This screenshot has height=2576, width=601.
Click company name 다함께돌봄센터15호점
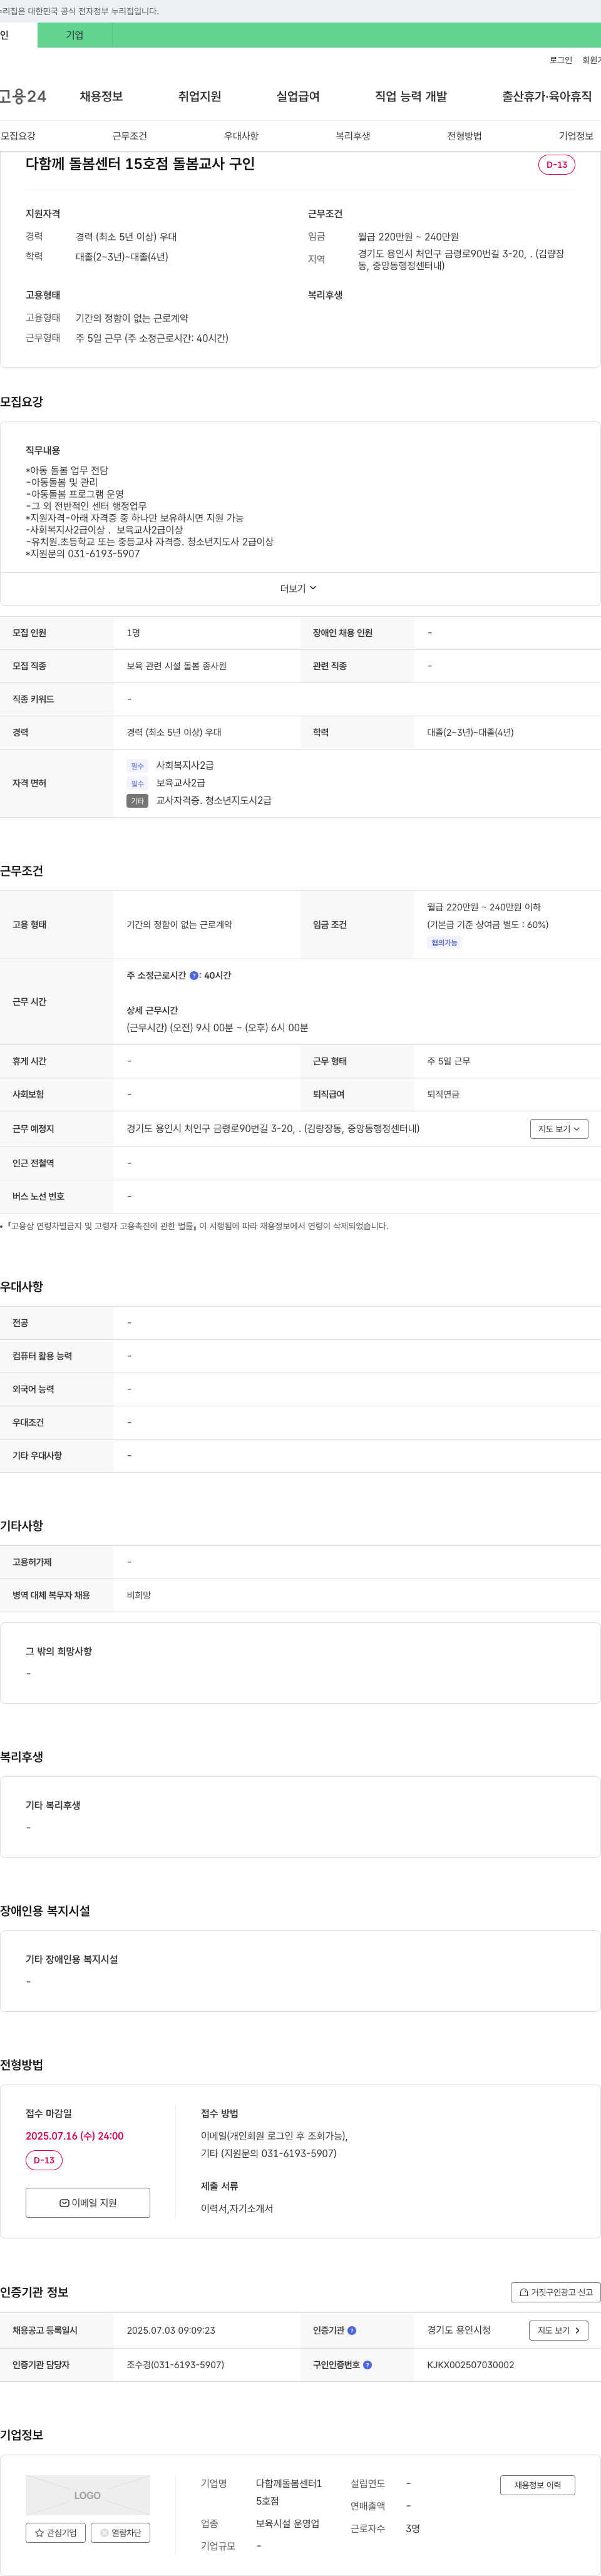click(289, 2492)
